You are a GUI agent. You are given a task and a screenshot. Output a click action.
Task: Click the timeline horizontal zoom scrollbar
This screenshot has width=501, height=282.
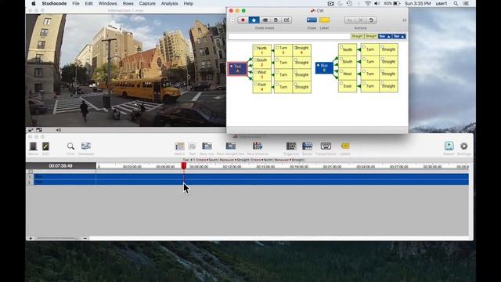tap(56, 238)
